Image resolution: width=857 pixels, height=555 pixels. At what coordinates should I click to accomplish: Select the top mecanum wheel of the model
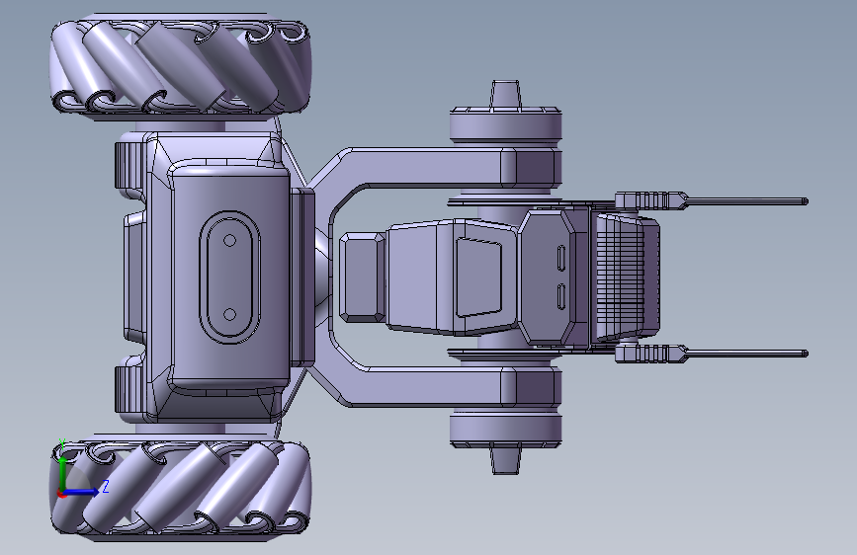click(x=181, y=66)
